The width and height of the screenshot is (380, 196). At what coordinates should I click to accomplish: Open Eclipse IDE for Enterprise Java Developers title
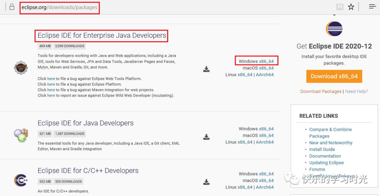[102, 36]
